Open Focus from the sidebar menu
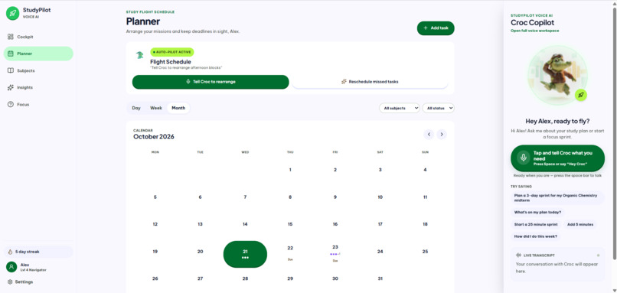The height and width of the screenshot is (293, 617). click(38, 104)
